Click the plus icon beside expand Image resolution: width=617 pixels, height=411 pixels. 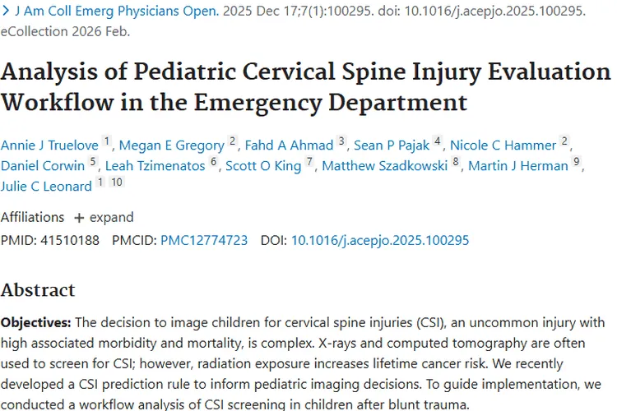79,218
